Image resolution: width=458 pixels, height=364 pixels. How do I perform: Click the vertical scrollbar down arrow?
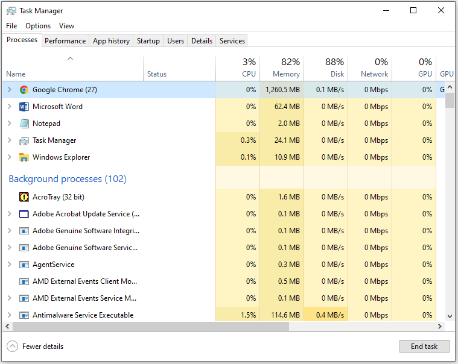[x=450, y=316]
